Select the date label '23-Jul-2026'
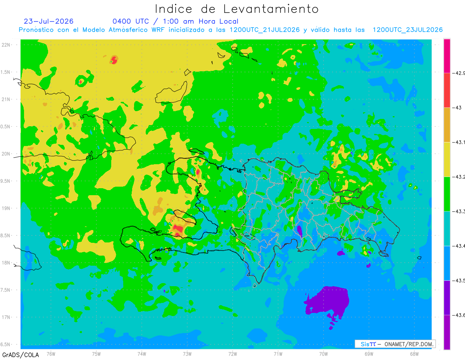 point(49,21)
